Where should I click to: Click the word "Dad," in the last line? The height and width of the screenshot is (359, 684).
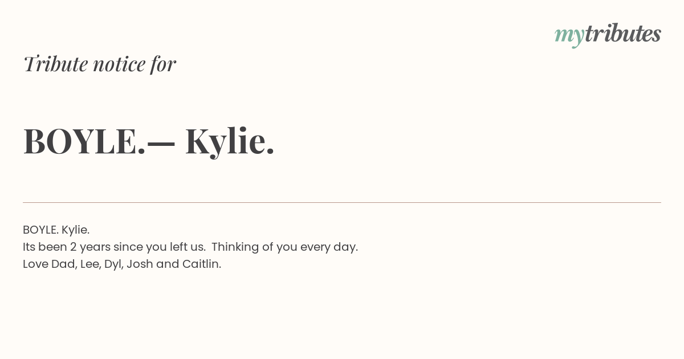[x=64, y=264]
